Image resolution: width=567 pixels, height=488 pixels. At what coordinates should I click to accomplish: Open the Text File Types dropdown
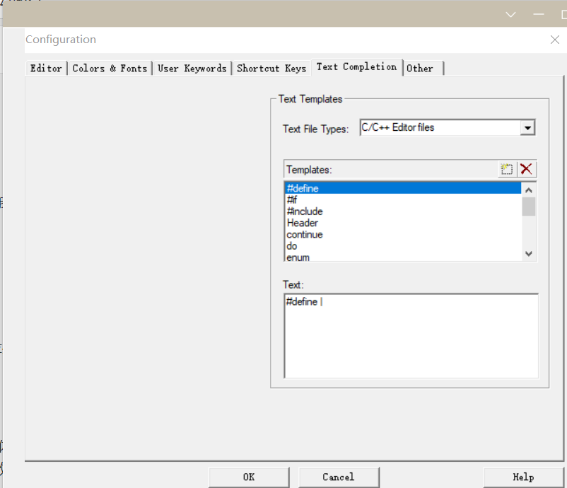pyautogui.click(x=527, y=128)
